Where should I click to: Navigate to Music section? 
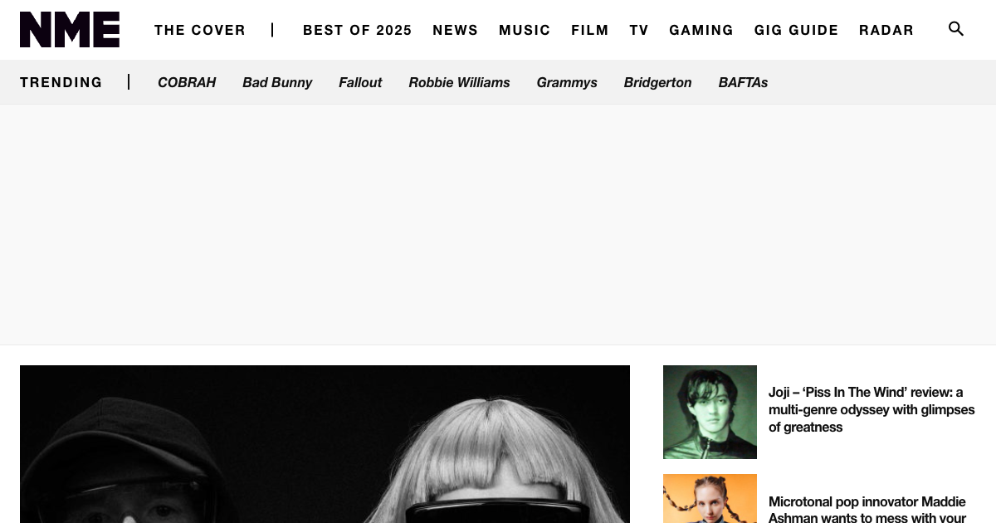pos(525,30)
